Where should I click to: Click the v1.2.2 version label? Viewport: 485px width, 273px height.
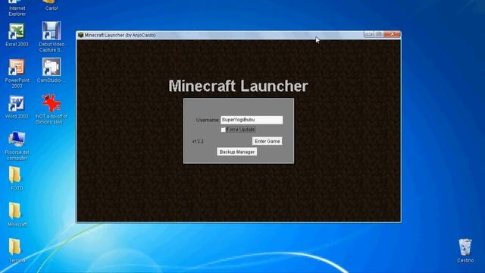coord(198,142)
